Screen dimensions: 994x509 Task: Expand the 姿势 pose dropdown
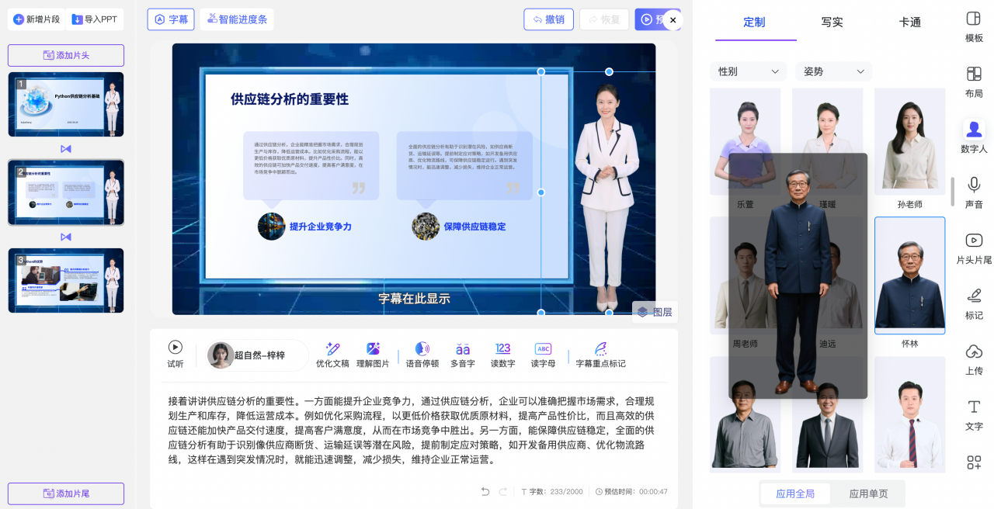(x=833, y=71)
